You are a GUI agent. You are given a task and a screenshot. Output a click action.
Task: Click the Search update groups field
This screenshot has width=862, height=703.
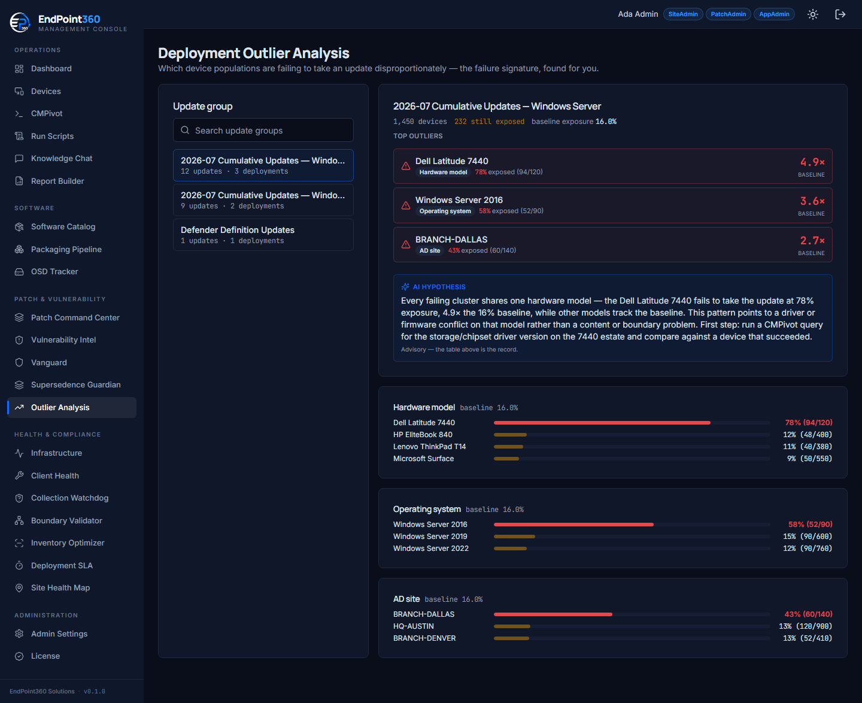click(x=263, y=131)
